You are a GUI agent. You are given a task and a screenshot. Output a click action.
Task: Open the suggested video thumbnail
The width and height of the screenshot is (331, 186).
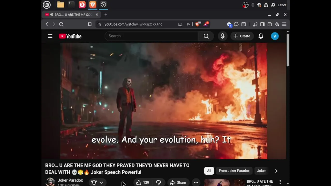point(224,182)
